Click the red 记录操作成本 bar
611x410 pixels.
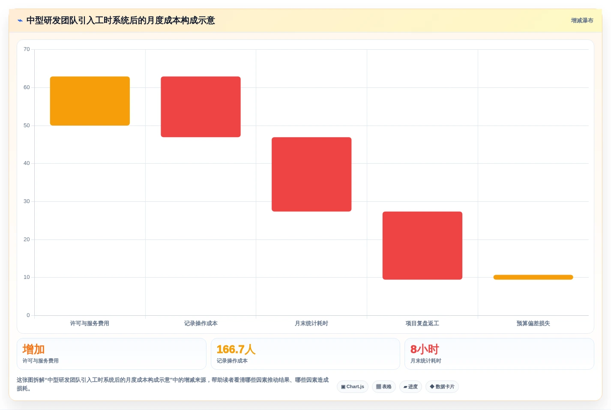click(201, 107)
